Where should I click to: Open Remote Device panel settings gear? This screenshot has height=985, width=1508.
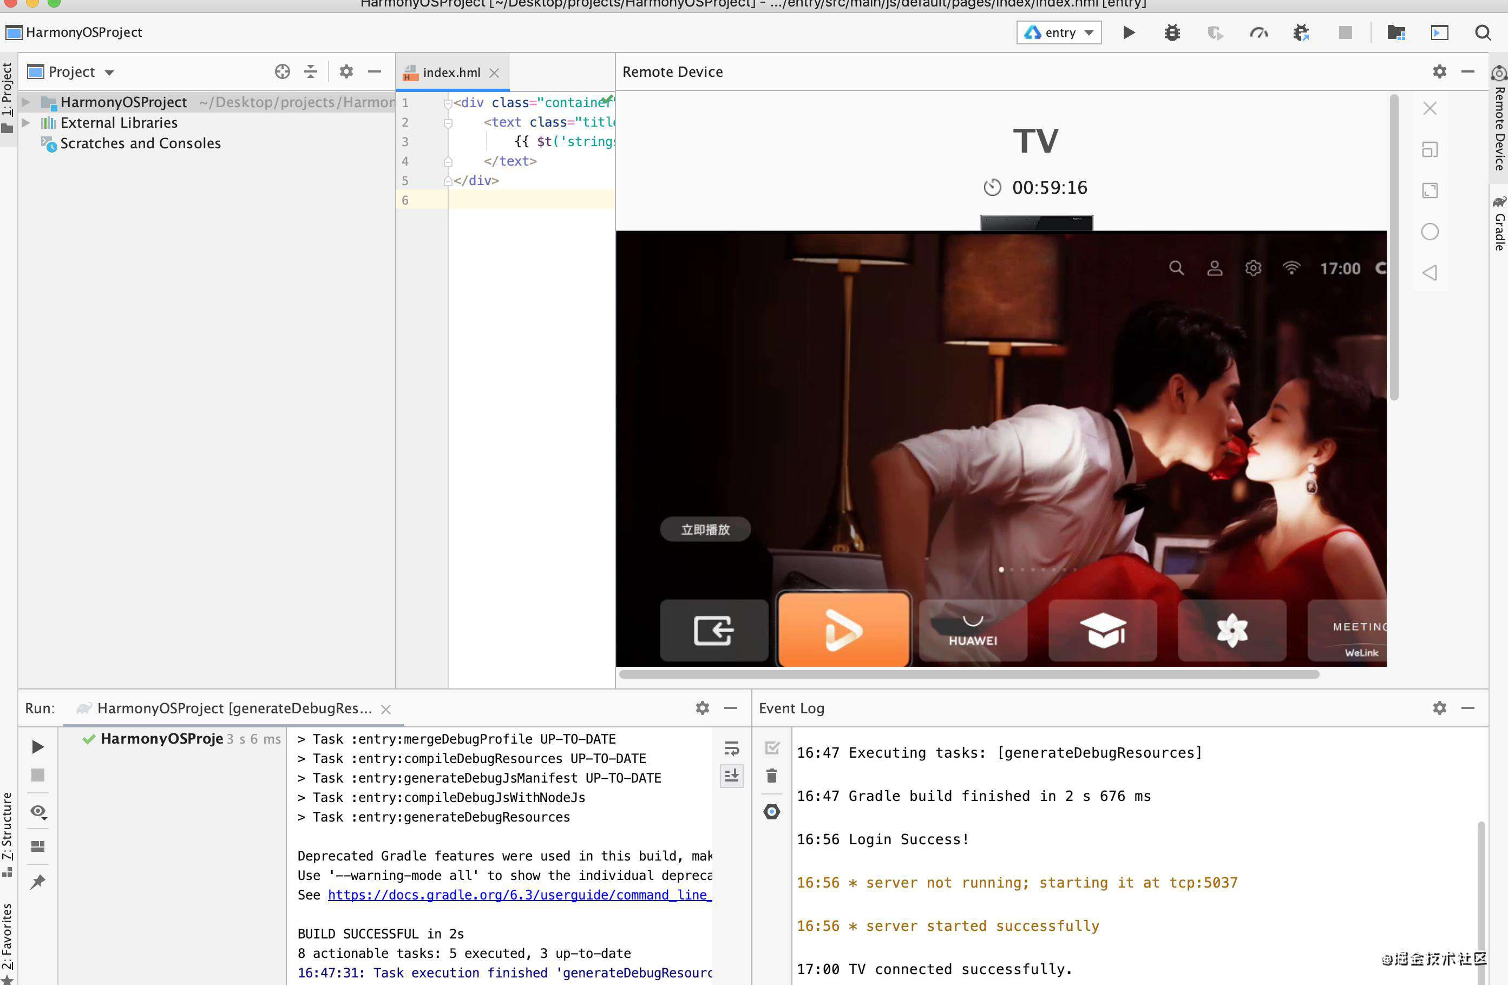click(1440, 71)
